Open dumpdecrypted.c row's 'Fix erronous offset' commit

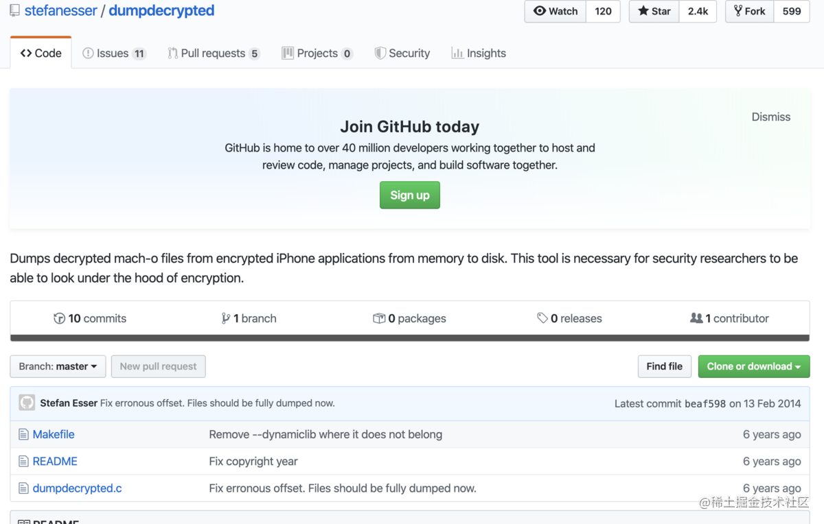point(343,488)
